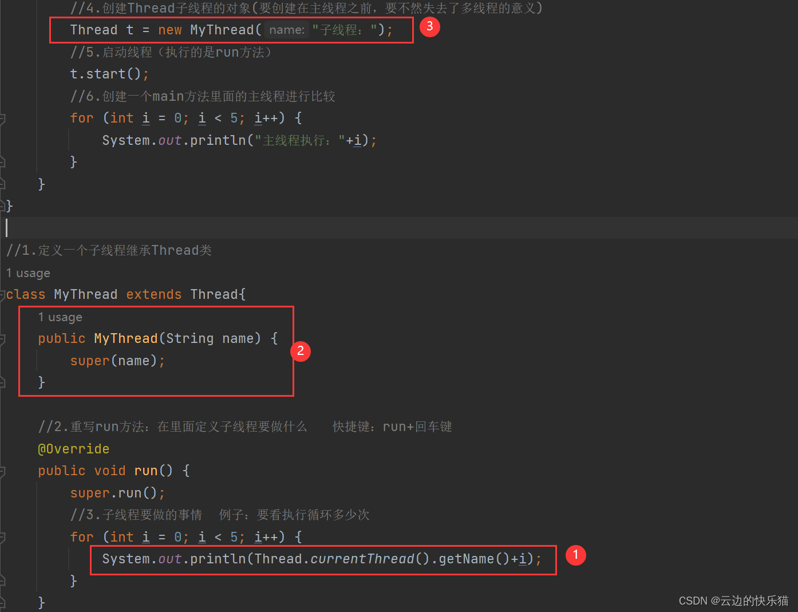
Task: Collapse the class MyThread code block
Action: coord(2,295)
